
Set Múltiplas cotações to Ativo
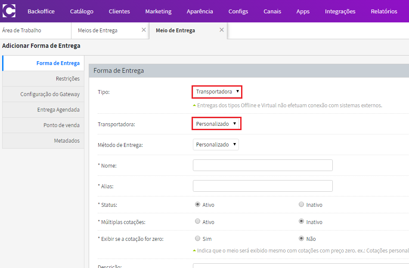point(198,221)
